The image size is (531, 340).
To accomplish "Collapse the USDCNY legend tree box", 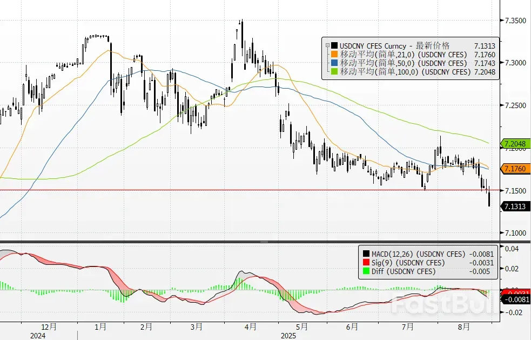I will pos(326,46).
